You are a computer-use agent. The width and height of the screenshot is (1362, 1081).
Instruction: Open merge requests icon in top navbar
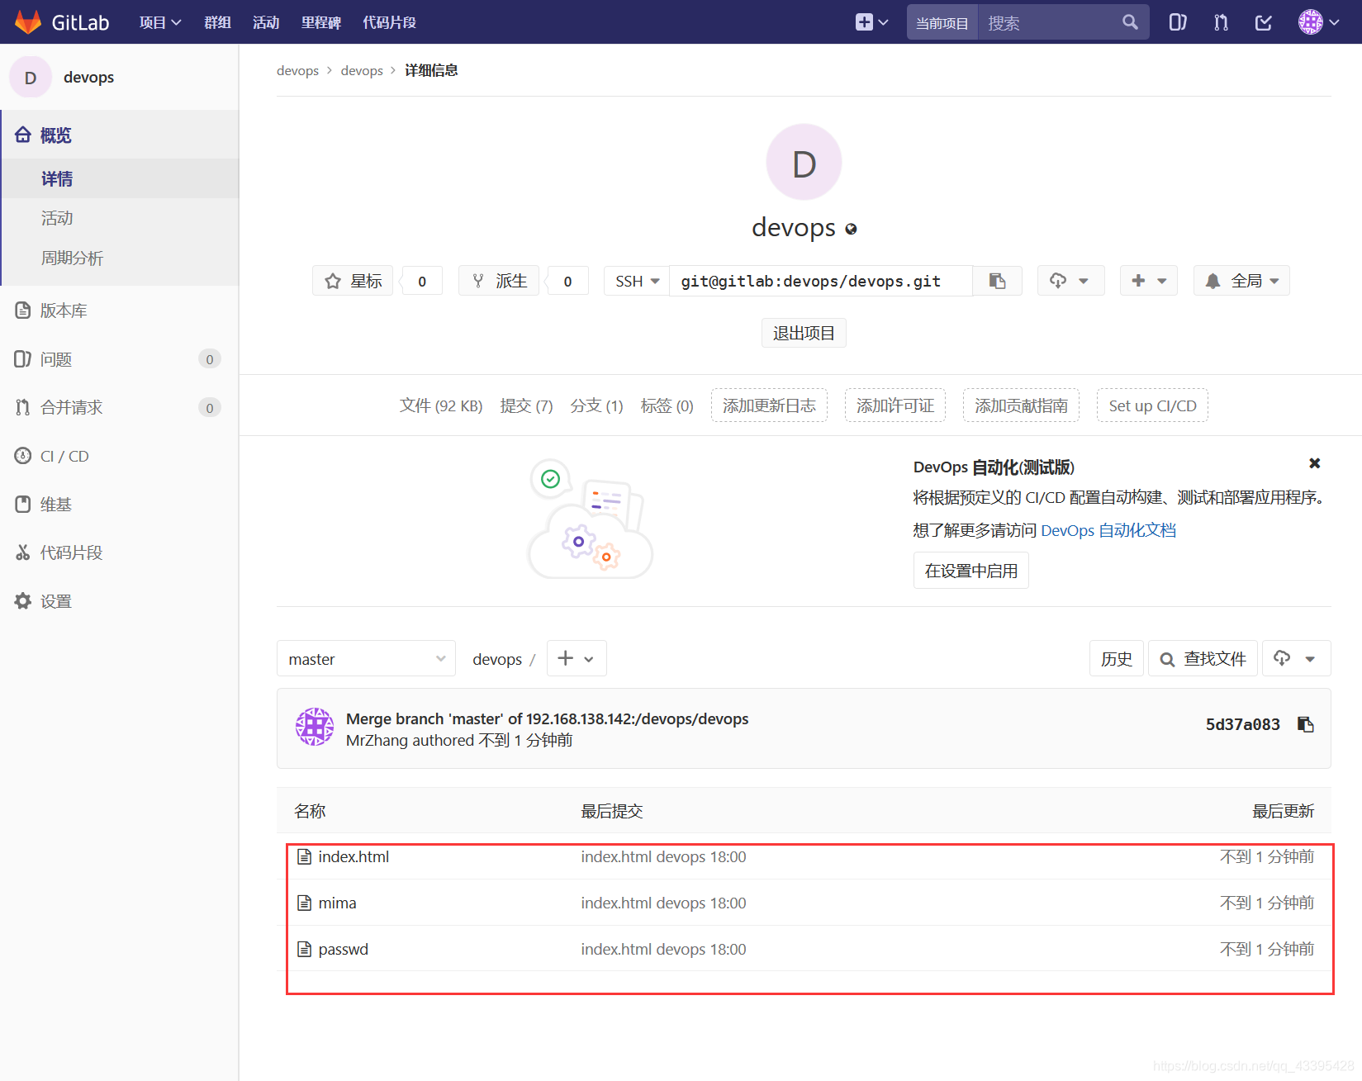[x=1221, y=22]
